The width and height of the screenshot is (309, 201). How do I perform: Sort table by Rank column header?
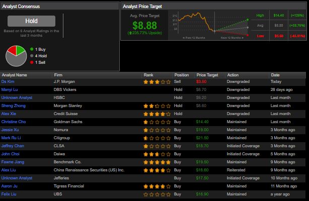148,75
